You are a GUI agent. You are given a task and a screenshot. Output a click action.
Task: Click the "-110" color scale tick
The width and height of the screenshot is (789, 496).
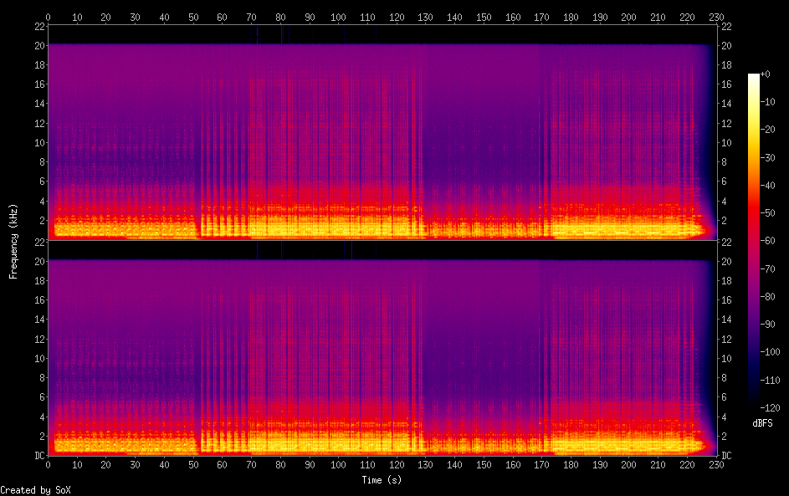[x=770, y=380]
